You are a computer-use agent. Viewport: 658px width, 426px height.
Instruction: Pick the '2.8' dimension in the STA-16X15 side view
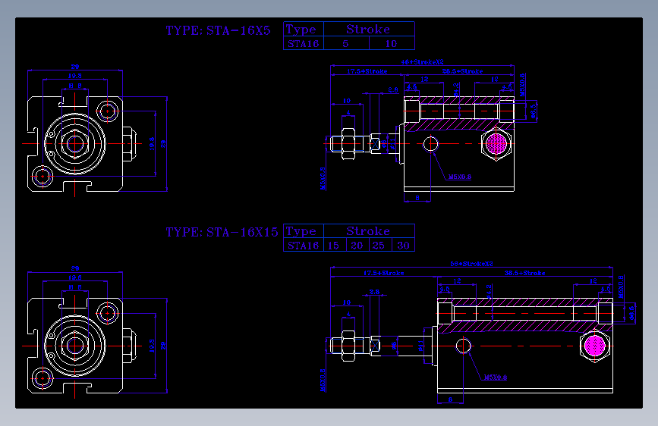click(374, 292)
